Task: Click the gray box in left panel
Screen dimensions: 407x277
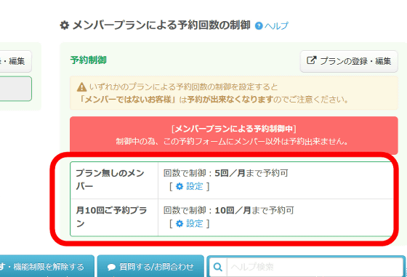Action: point(15,89)
